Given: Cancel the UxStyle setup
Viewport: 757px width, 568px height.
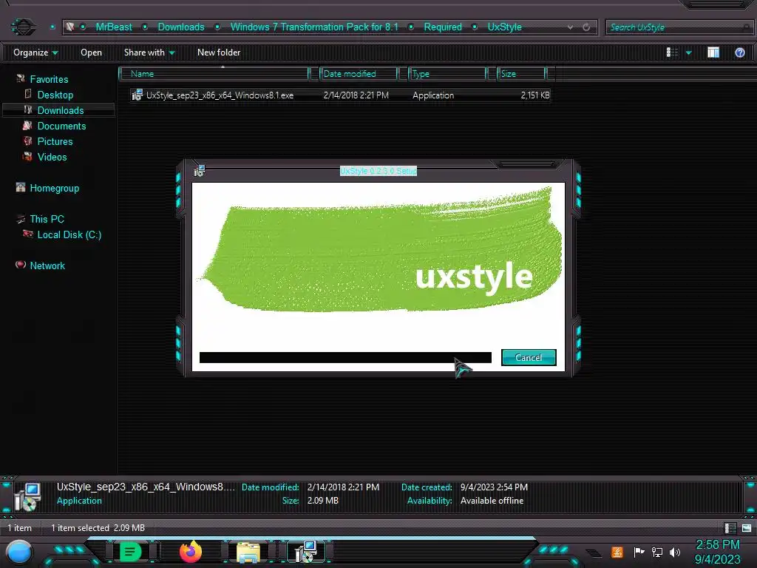Looking at the screenshot, I should point(529,357).
